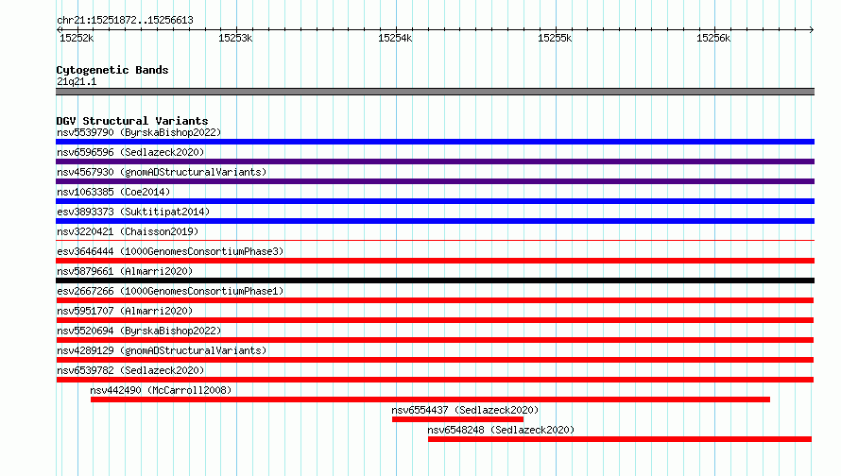Screen dimensions: 841x476
Task: Click the red bar under nsv442490
Action: click(430, 399)
